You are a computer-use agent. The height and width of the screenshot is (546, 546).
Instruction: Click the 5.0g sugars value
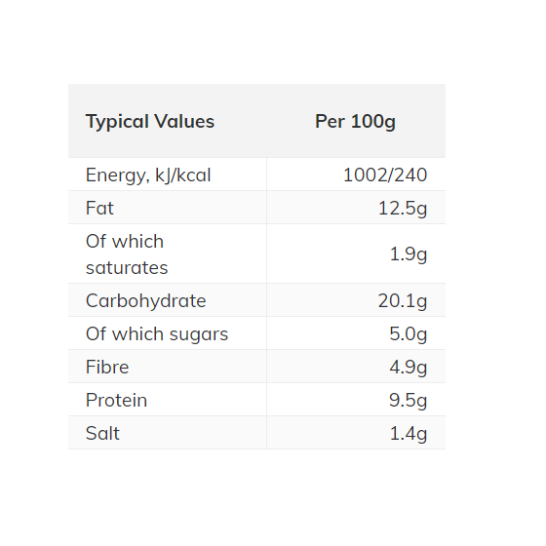[409, 333]
